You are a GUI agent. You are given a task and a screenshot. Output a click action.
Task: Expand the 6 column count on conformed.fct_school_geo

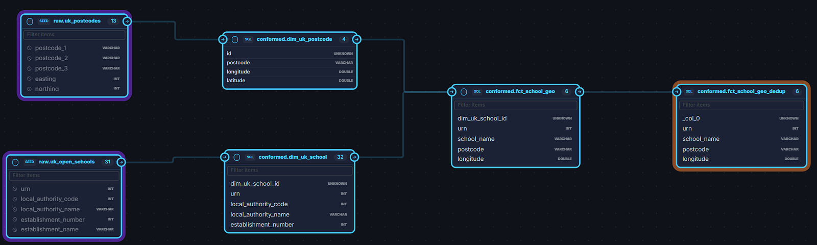point(566,91)
